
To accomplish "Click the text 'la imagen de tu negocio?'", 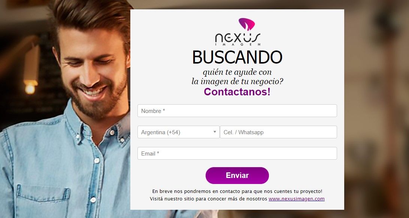I will [237, 82].
